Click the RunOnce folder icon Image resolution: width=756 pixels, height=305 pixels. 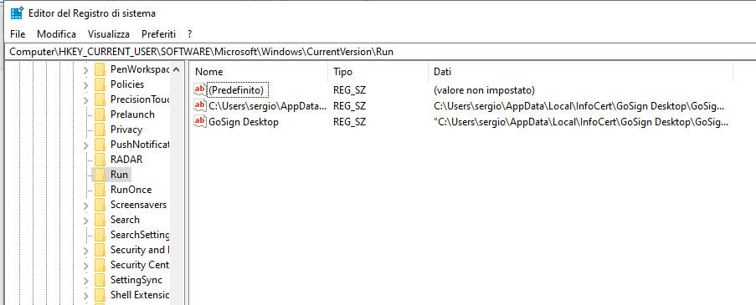pyautogui.click(x=100, y=190)
